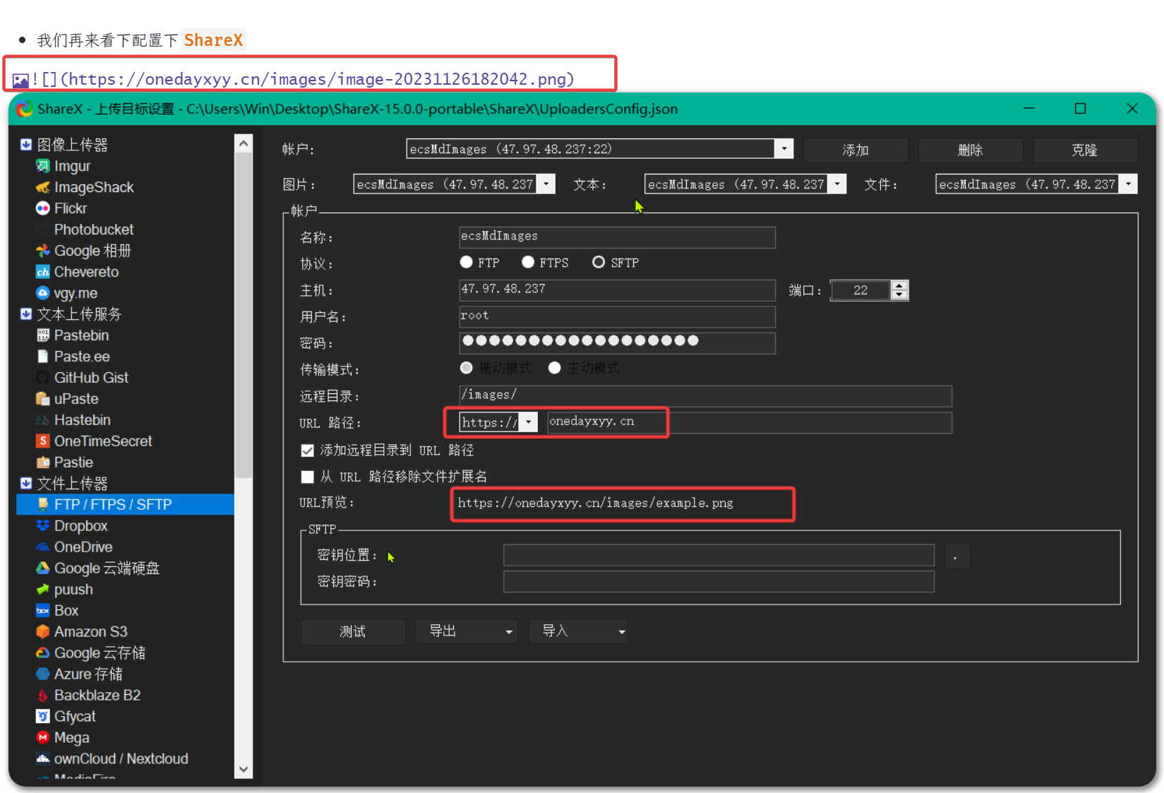The width and height of the screenshot is (1164, 793).
Task: Uncheck 添加远程目录到 URL 路径 checkbox
Action: [x=307, y=451]
